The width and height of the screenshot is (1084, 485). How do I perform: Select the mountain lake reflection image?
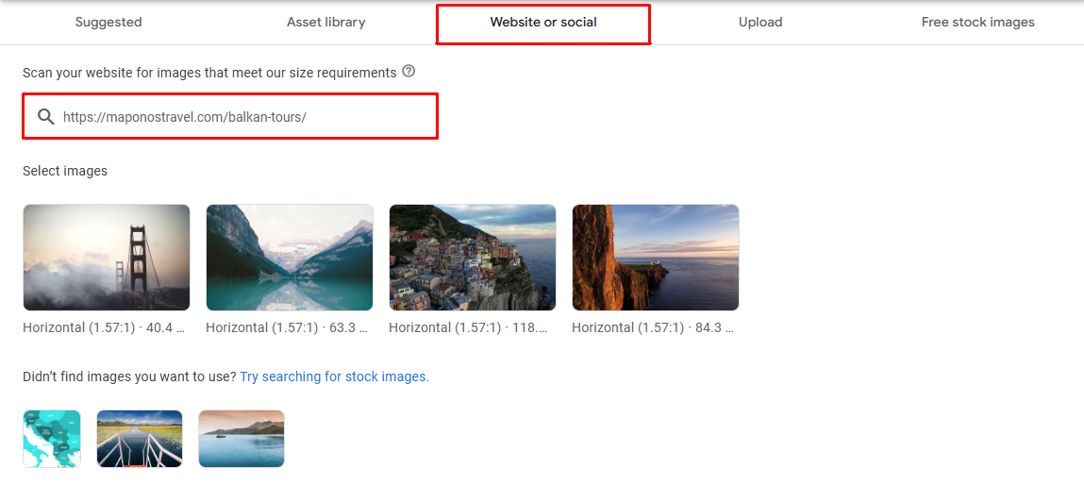pyautogui.click(x=290, y=258)
